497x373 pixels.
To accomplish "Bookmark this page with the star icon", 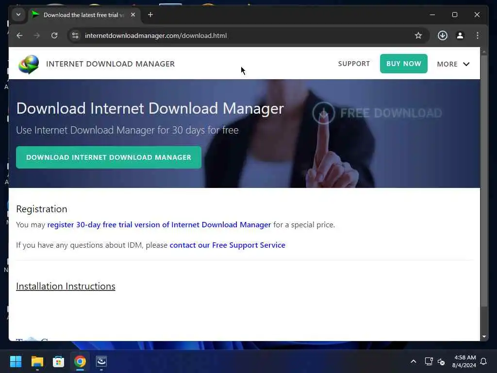I will click(x=418, y=35).
